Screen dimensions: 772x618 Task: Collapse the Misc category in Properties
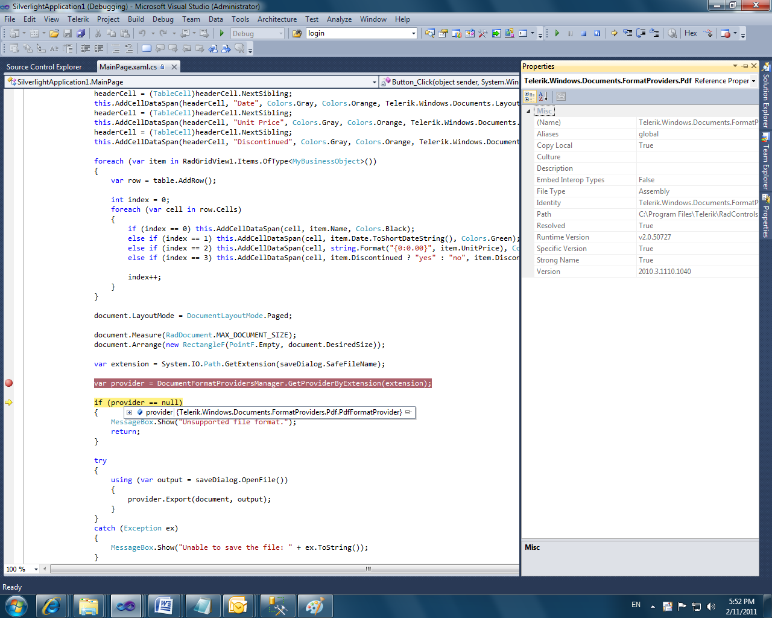point(528,111)
